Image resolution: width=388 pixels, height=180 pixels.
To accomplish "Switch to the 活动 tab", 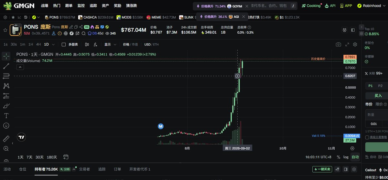I will [7, 169].
